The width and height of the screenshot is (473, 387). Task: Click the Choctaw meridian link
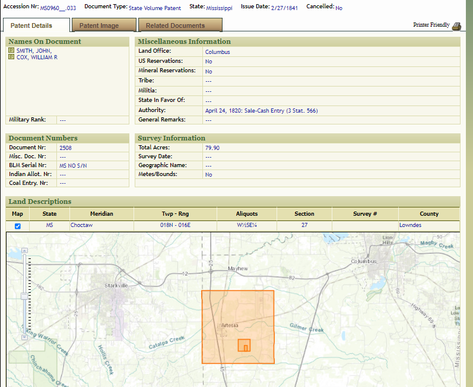81,225
